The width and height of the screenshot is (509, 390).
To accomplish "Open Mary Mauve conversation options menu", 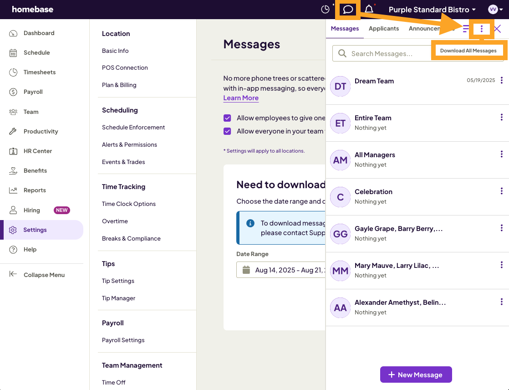I will [x=502, y=265].
